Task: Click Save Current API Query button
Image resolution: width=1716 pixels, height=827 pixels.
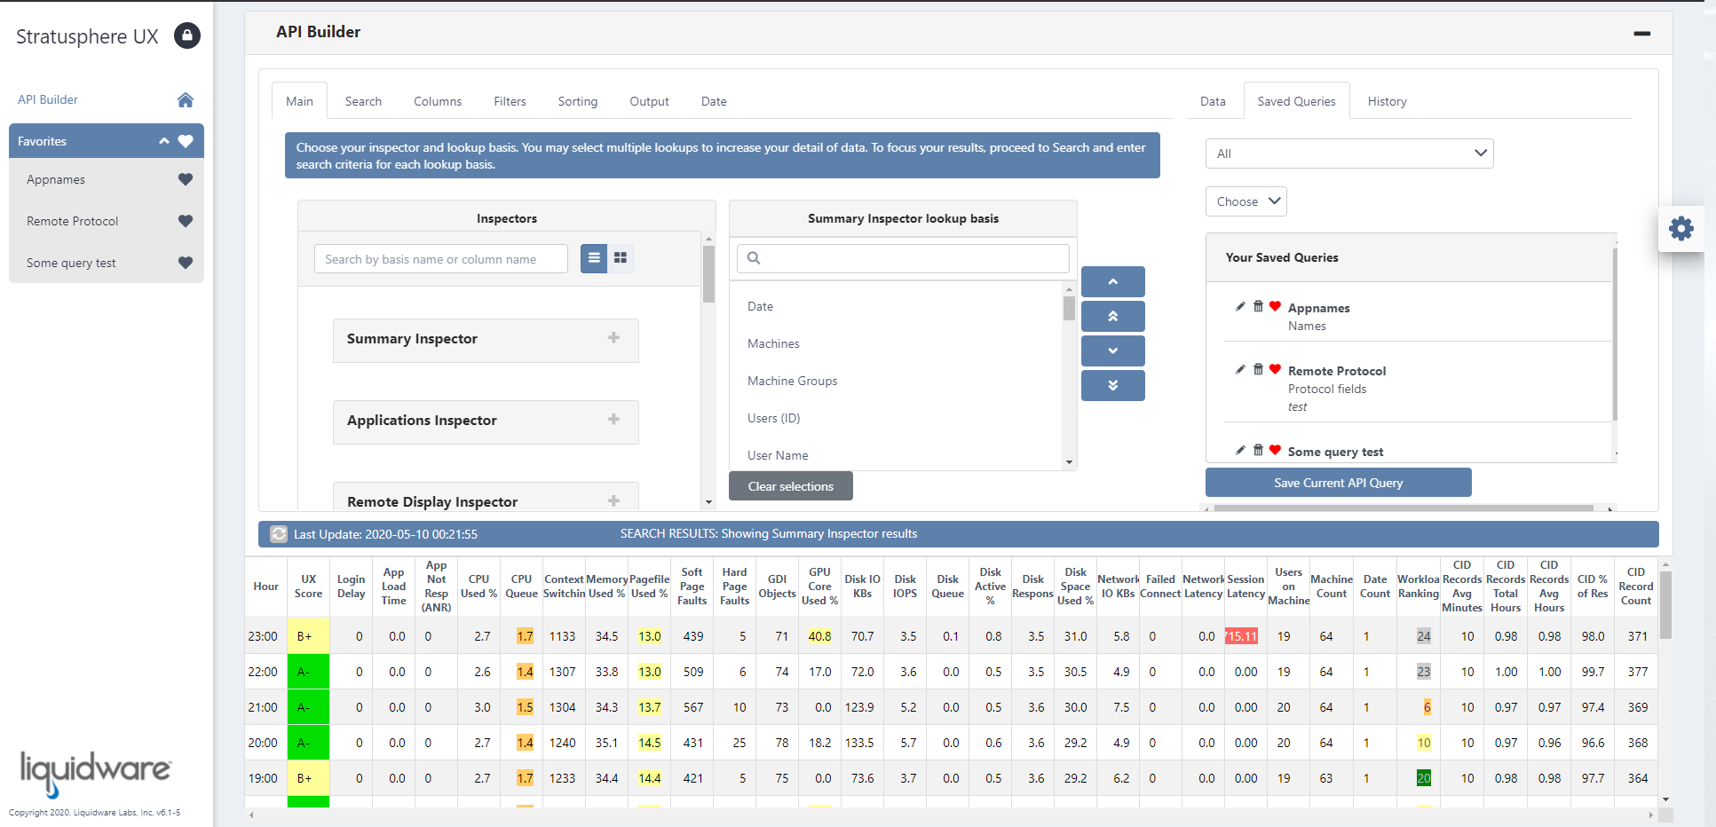Action: point(1338,483)
